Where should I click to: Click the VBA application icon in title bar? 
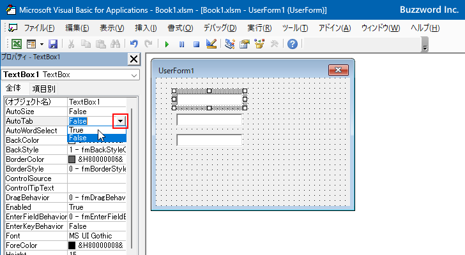11,10
